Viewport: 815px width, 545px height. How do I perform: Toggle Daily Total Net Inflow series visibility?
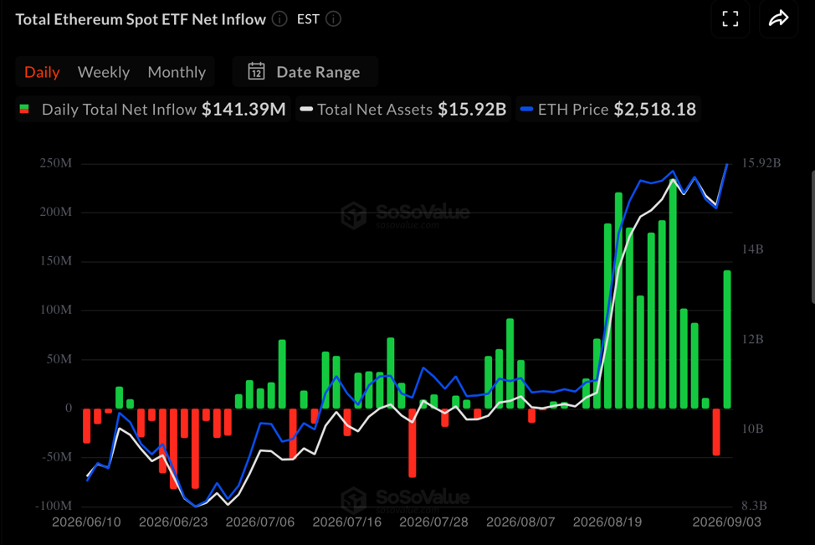(153, 109)
